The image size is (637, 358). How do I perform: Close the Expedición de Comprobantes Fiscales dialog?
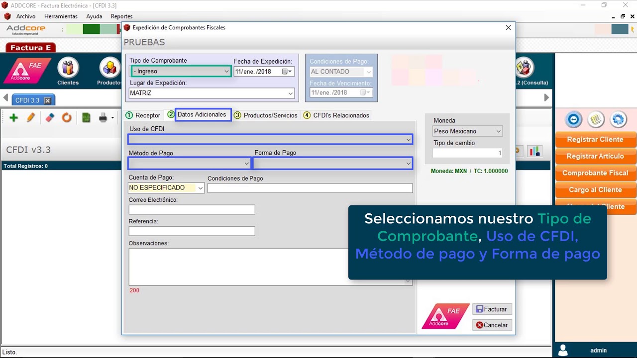[x=508, y=28]
